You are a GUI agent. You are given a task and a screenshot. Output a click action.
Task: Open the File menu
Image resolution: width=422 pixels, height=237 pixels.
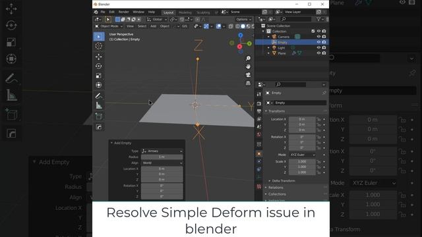point(103,12)
